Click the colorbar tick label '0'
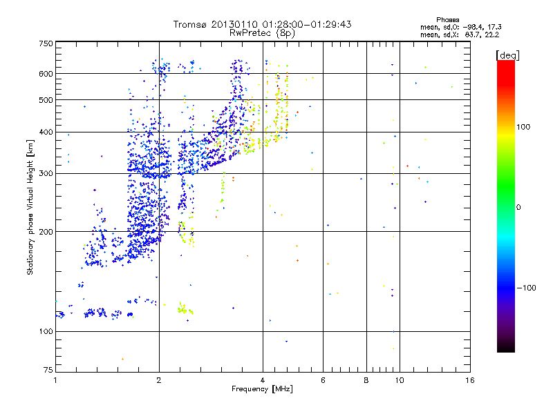The width and height of the screenshot is (553, 414). (x=518, y=208)
